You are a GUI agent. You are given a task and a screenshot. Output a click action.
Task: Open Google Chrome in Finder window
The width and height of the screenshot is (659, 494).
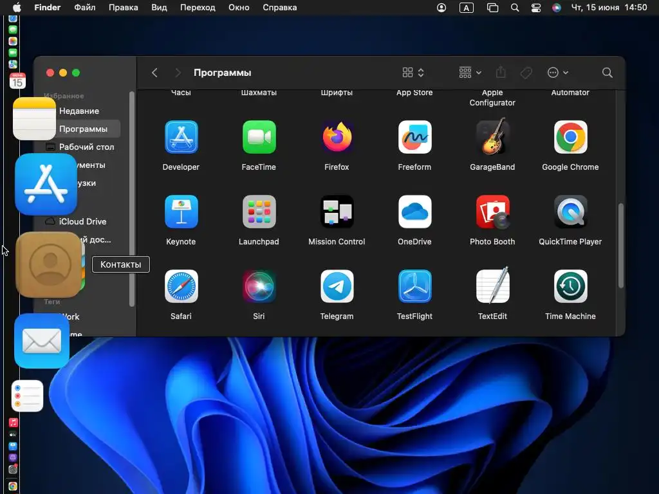570,137
